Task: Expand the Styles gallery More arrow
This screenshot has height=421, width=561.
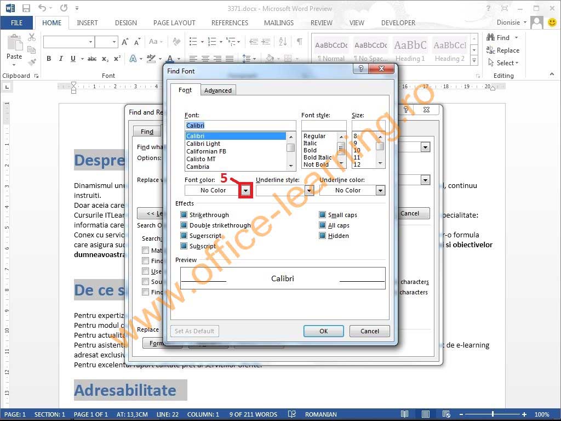Action: pyautogui.click(x=474, y=61)
